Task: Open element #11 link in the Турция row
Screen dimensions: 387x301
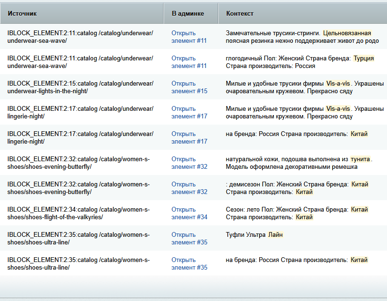Action: (189, 62)
